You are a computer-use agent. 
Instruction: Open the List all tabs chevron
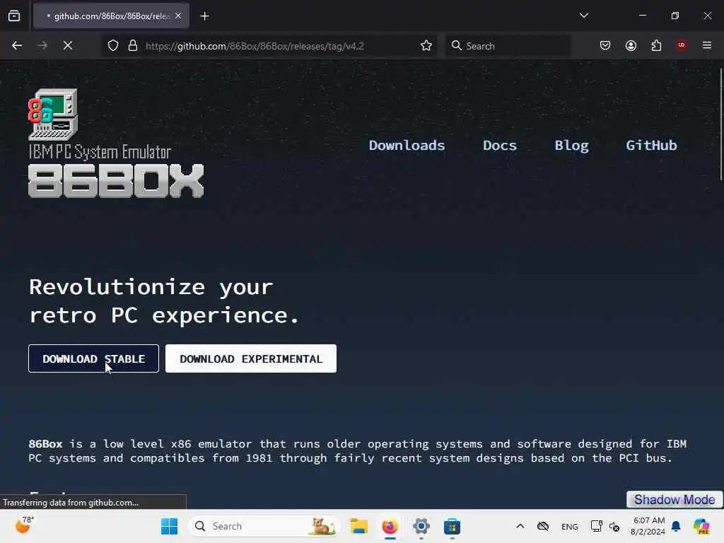583,16
